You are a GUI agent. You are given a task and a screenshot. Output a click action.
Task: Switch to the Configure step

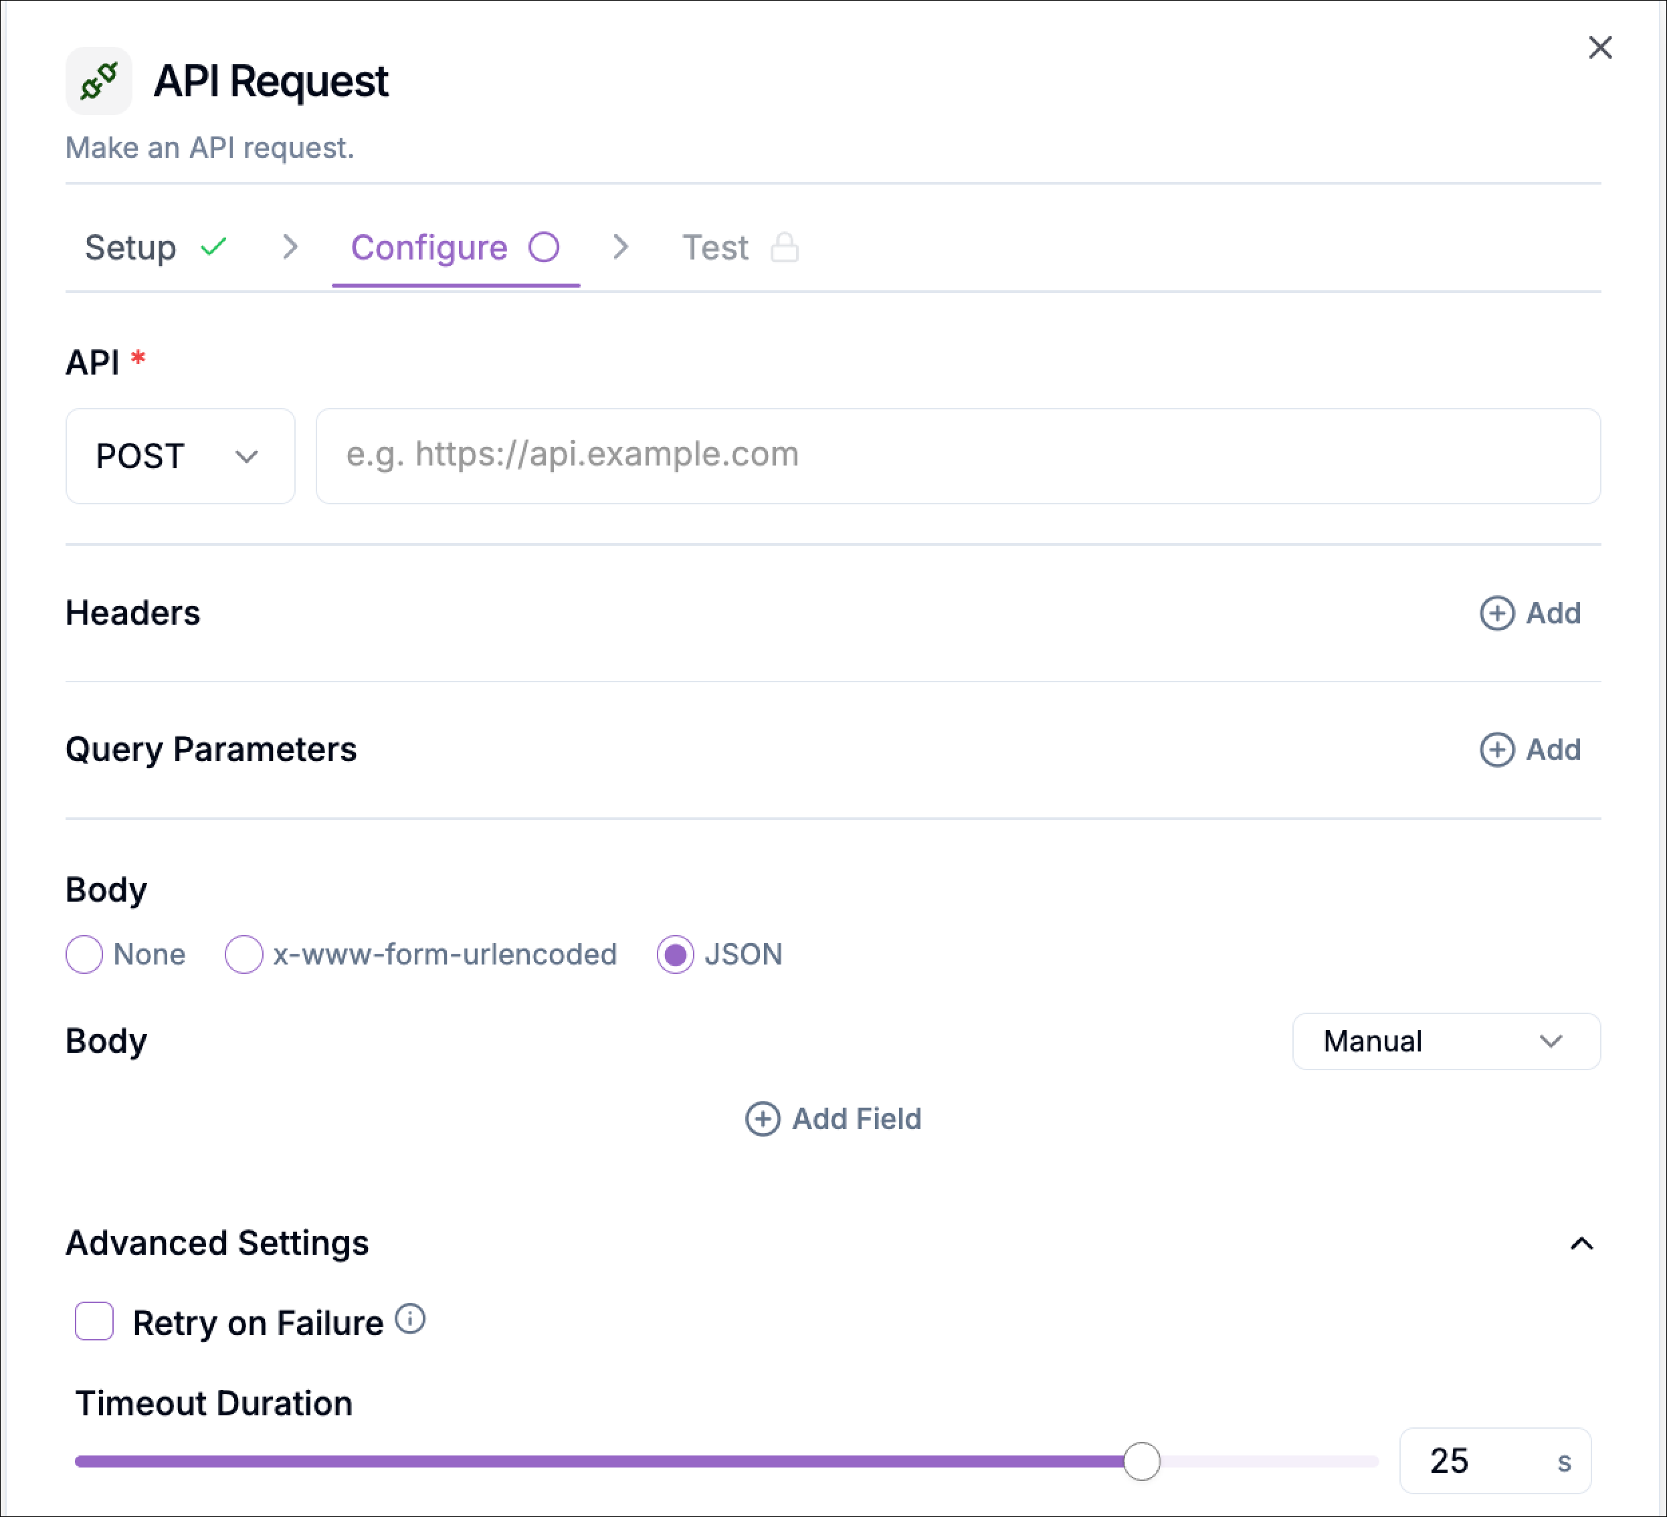[x=430, y=247]
